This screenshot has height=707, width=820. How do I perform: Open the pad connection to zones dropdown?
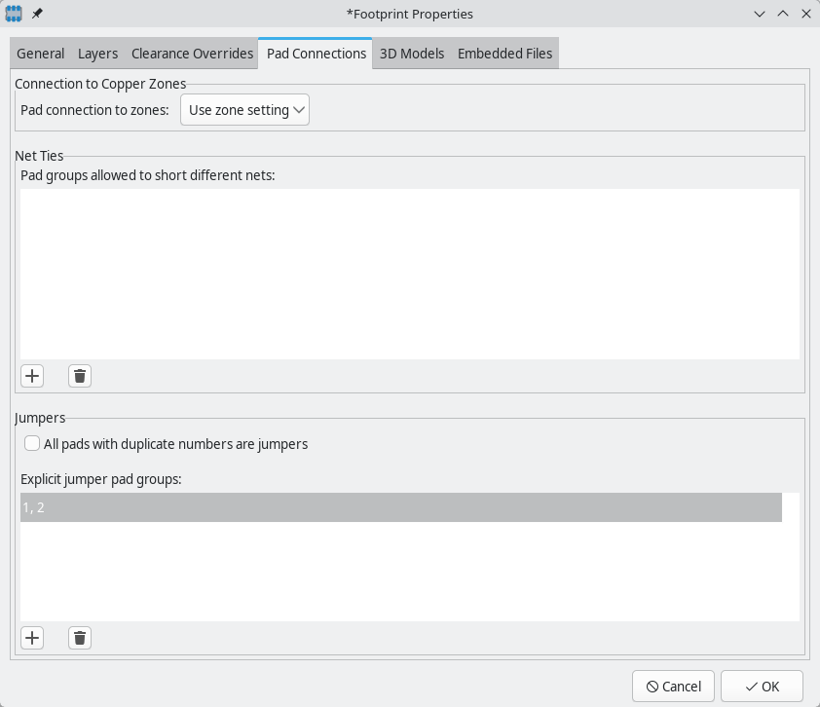click(x=243, y=110)
